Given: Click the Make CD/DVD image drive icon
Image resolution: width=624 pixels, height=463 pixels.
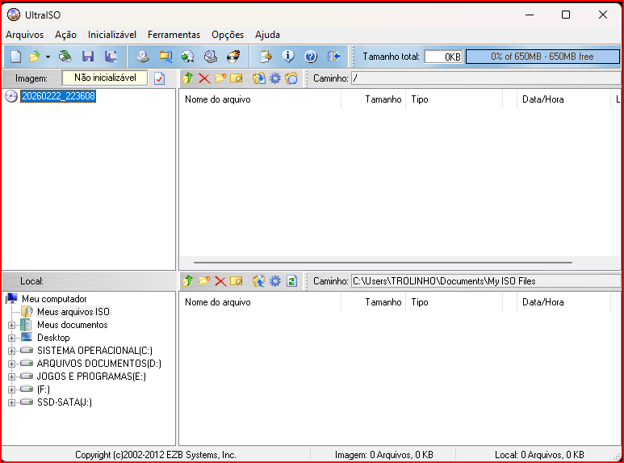Looking at the screenshot, I should coord(142,57).
